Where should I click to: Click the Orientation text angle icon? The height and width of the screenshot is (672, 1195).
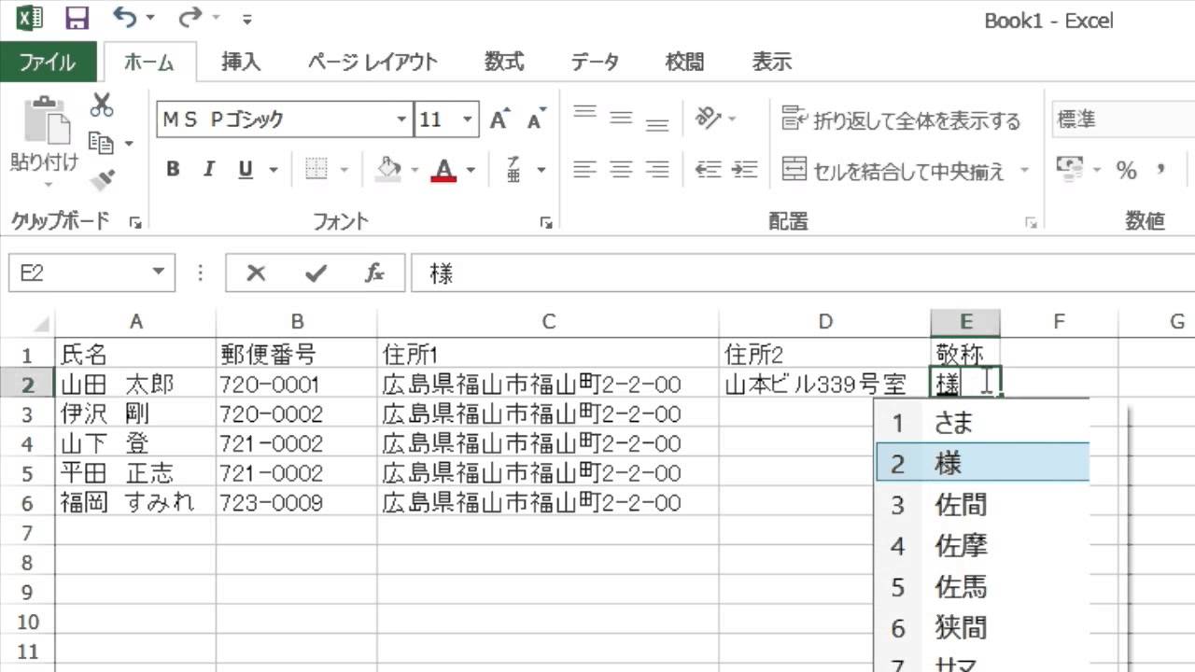709,119
